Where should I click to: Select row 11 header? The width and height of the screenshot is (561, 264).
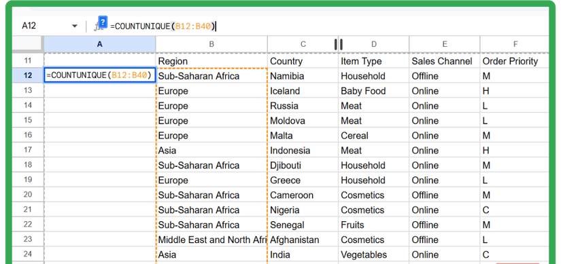pos(28,60)
